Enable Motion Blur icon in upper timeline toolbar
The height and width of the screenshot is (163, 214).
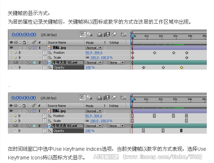[114, 34]
